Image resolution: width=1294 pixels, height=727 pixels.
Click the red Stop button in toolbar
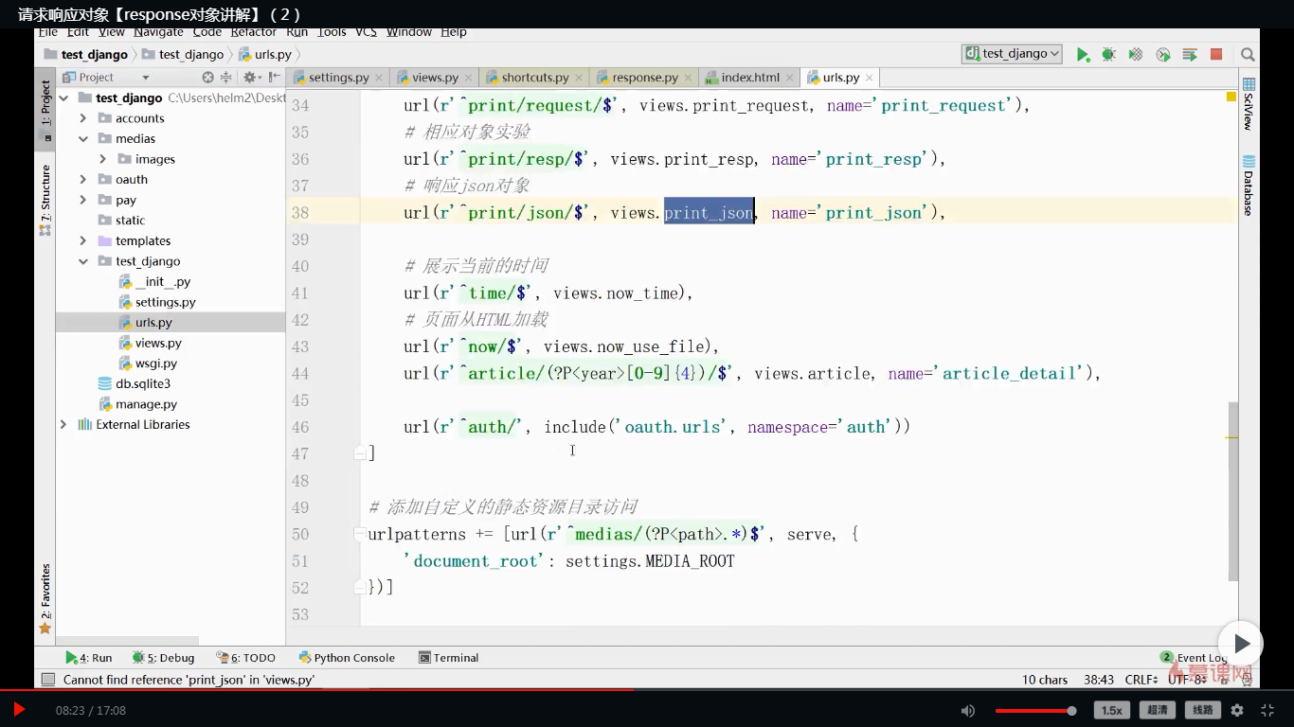tap(1216, 55)
